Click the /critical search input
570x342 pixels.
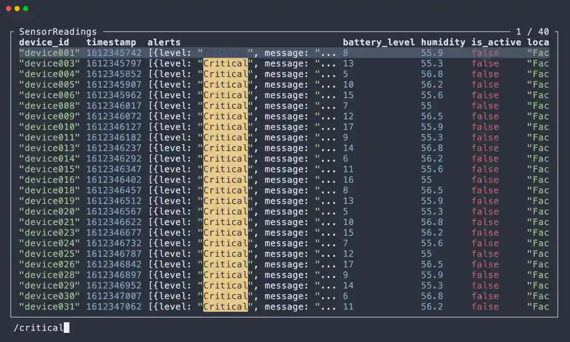39,328
